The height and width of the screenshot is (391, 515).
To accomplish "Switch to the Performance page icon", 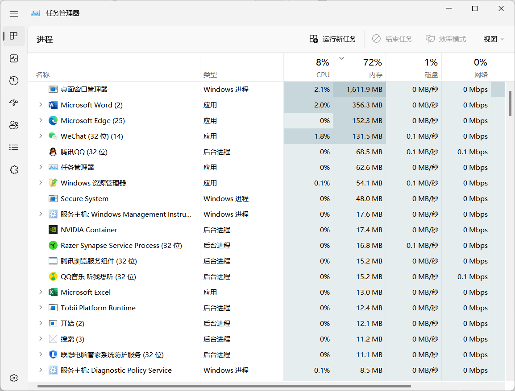I will pyautogui.click(x=14, y=58).
